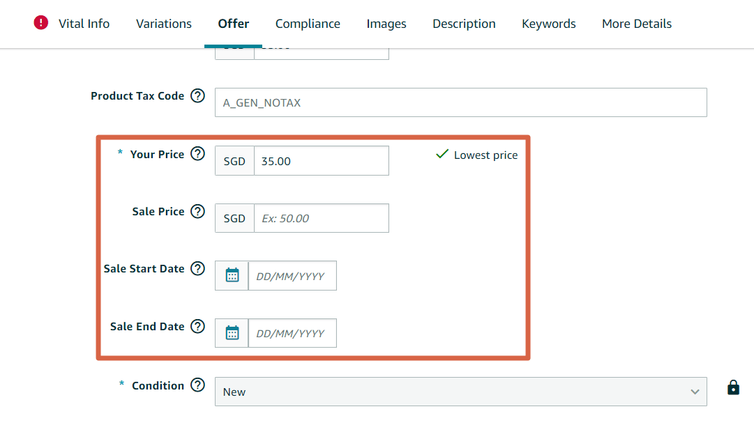Open the Your Price help icon
754x432 pixels.
point(198,154)
